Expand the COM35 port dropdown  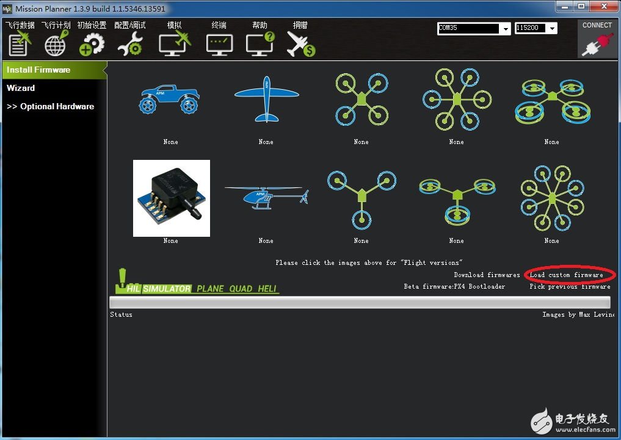(x=506, y=29)
